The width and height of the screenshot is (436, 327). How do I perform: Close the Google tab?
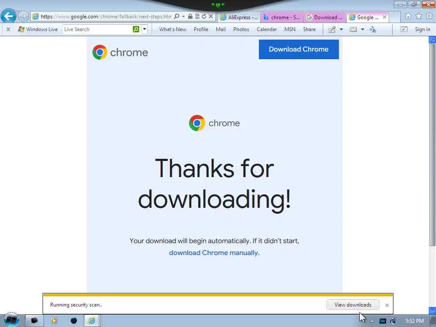click(384, 17)
